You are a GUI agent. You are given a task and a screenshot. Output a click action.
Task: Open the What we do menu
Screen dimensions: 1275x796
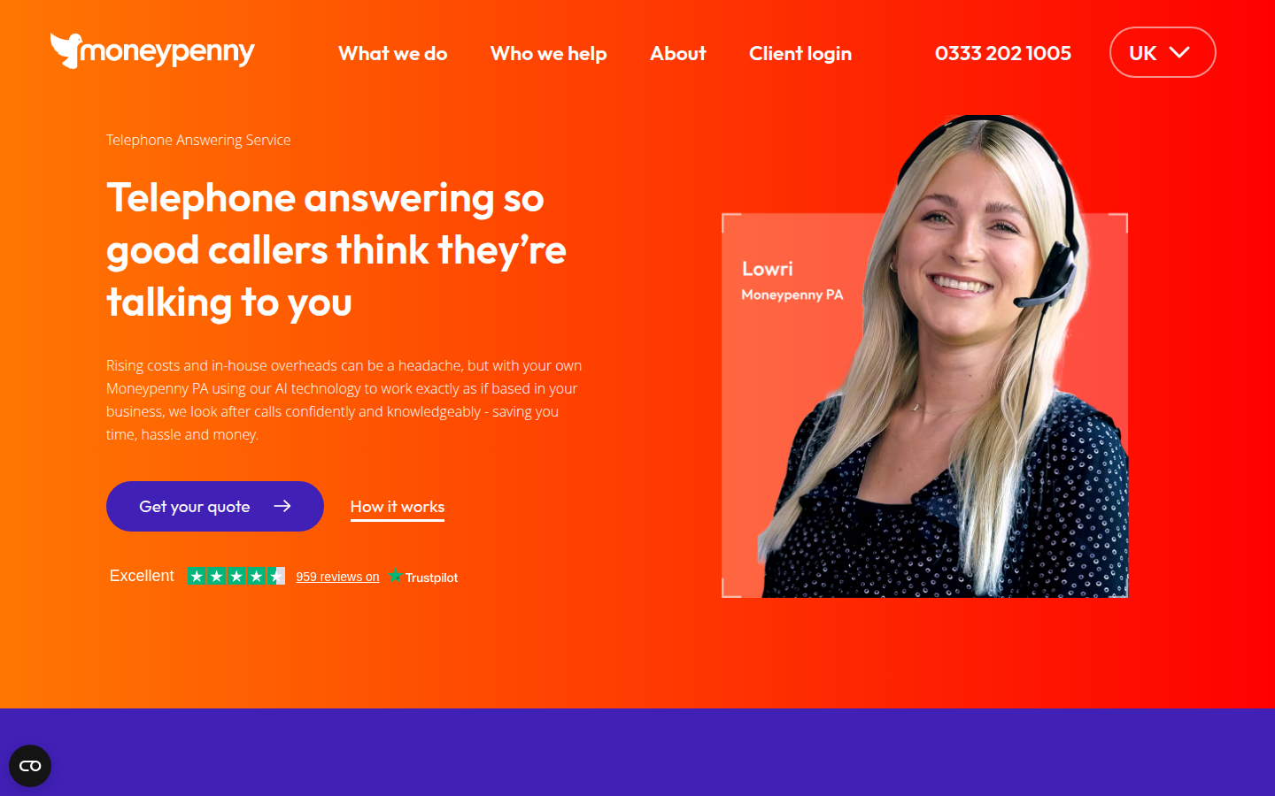coord(393,53)
